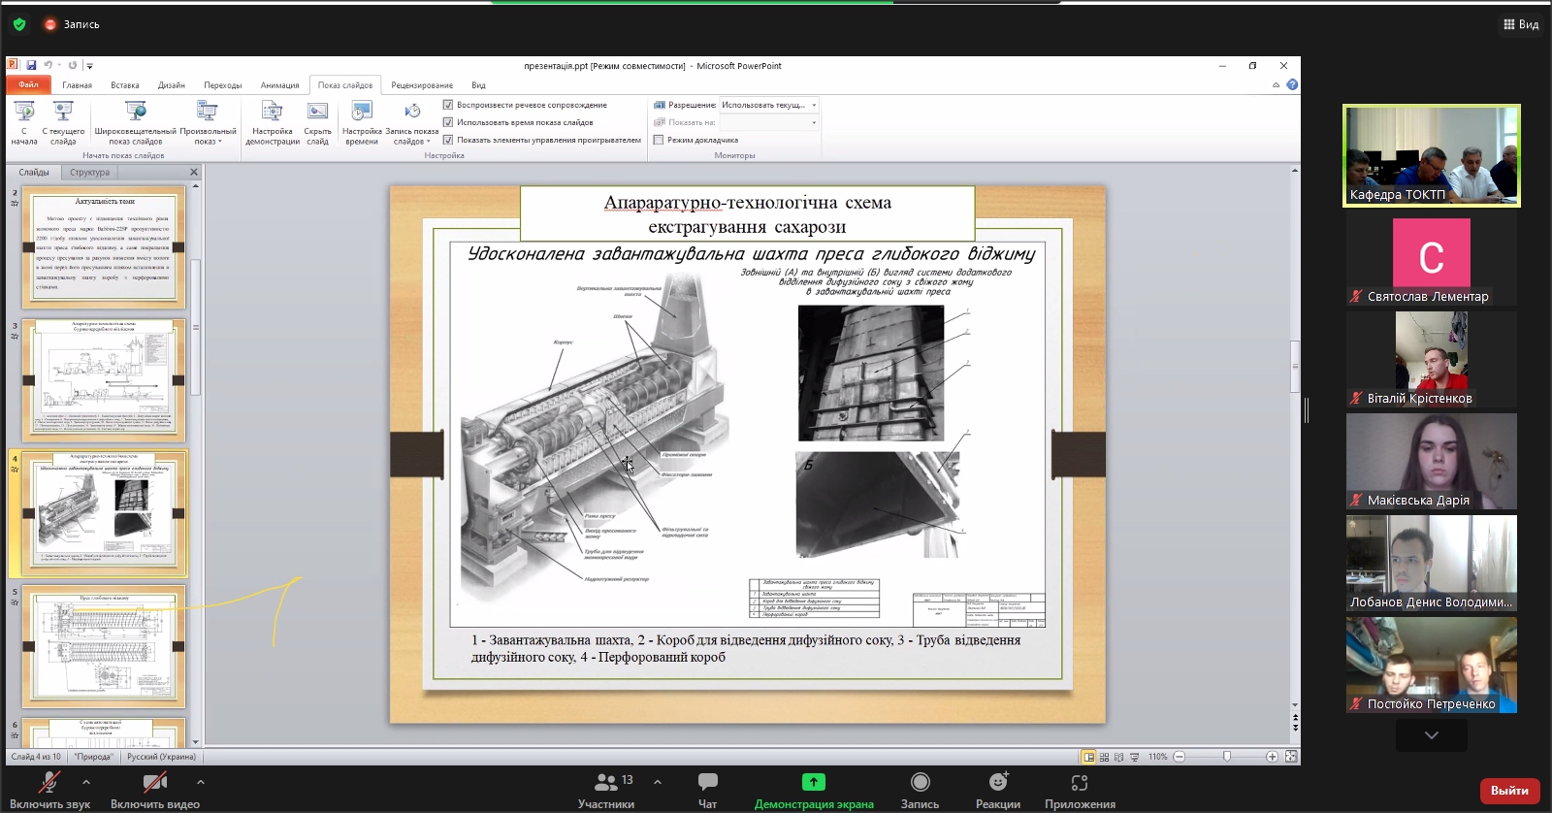This screenshot has height=813, width=1552.
Task: Open participants list (Участники)
Action: tap(606, 782)
